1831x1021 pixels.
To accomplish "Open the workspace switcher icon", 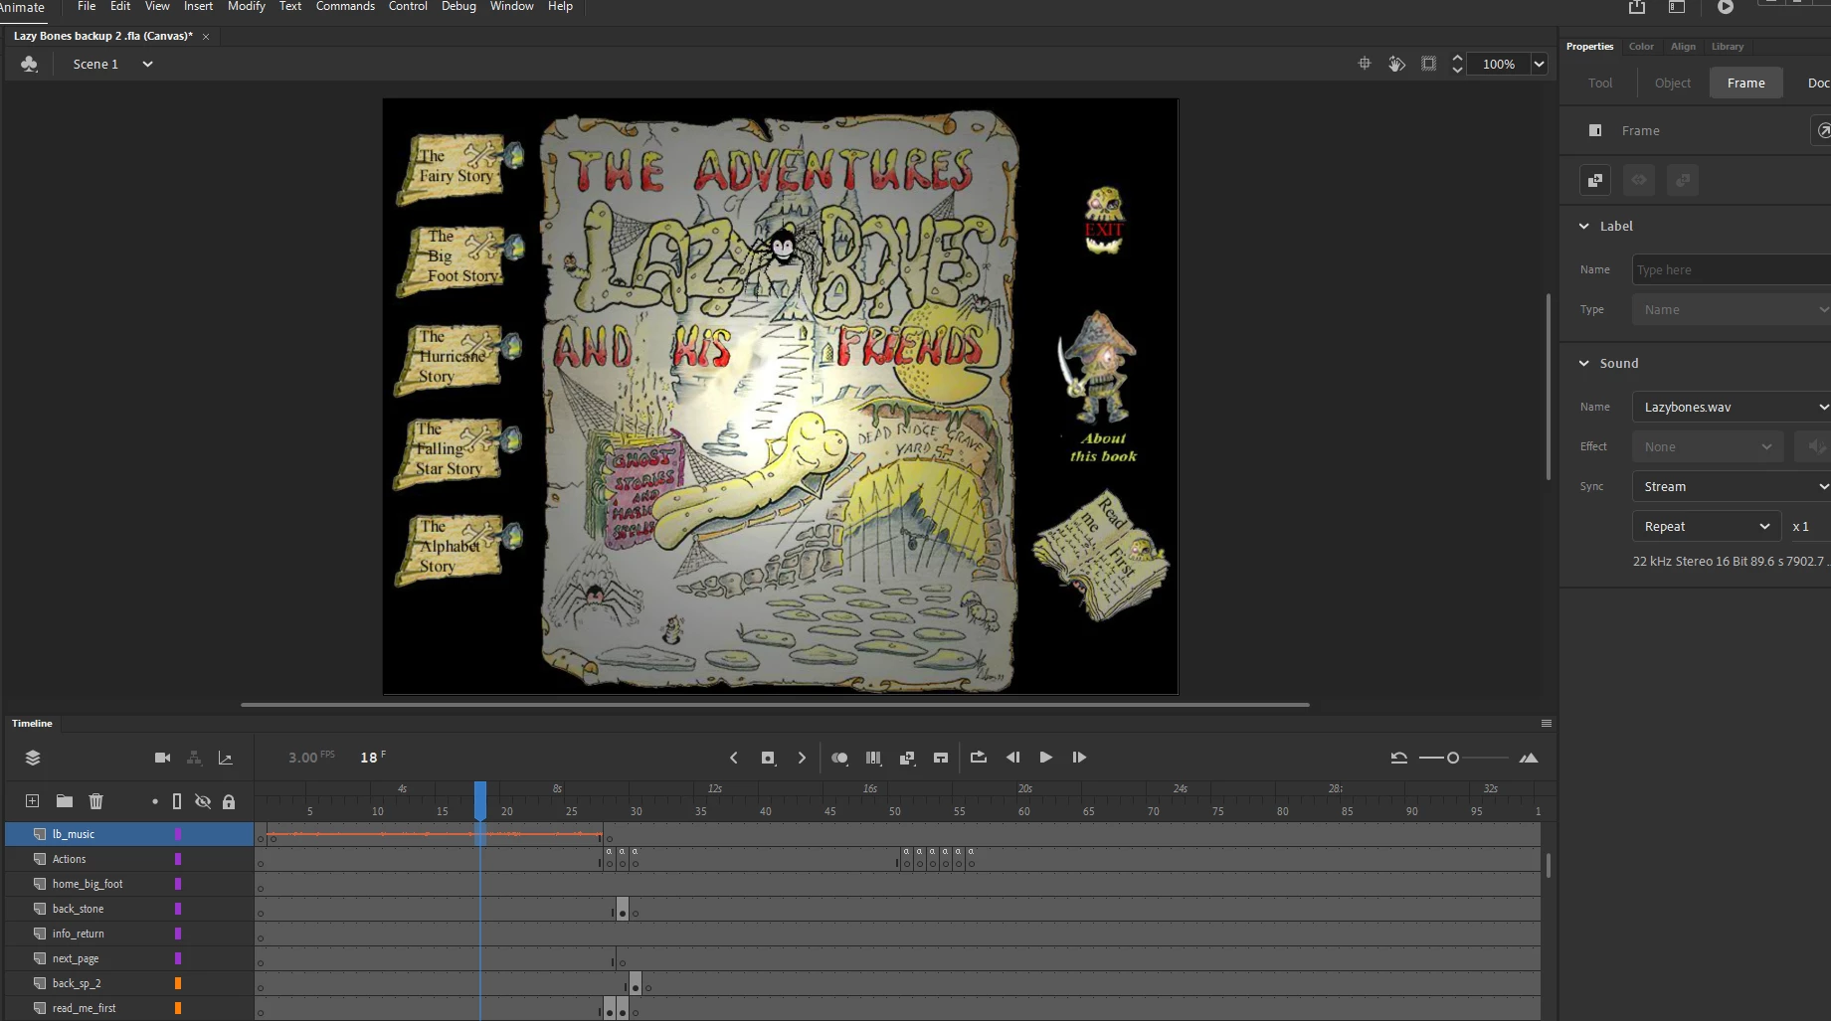I will coord(1677,7).
